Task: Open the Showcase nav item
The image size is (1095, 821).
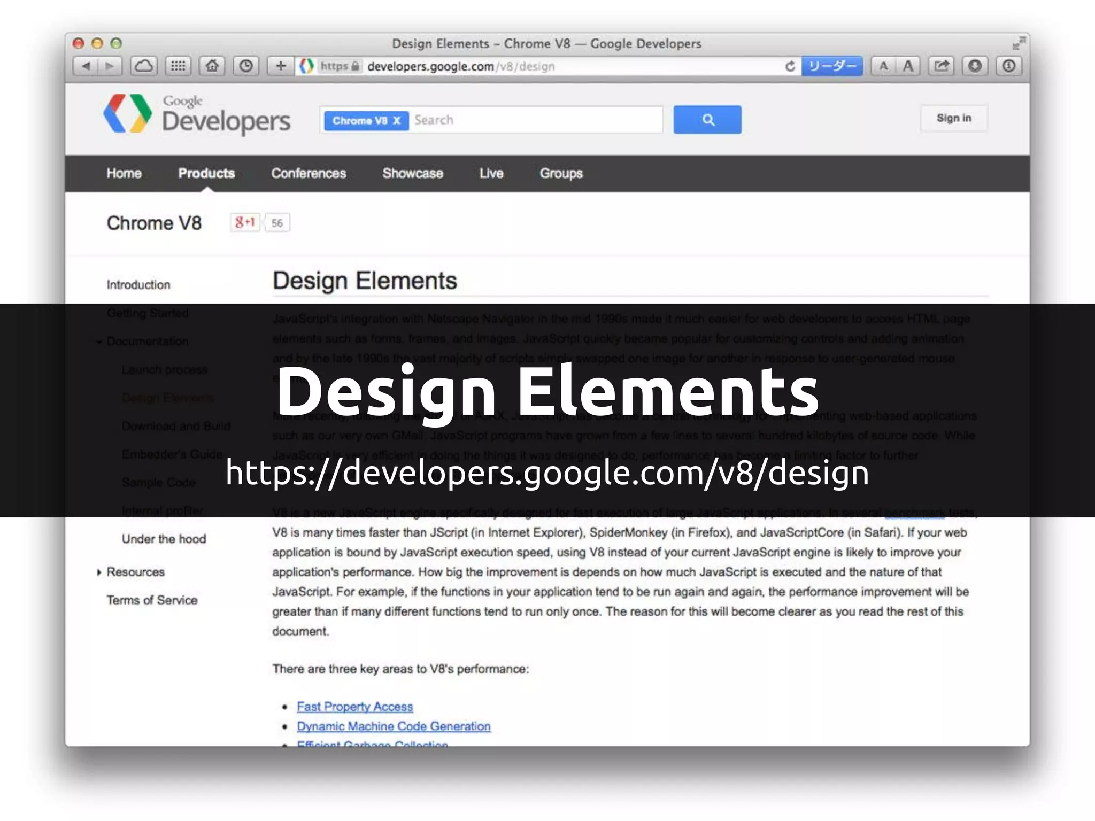Action: coord(413,173)
